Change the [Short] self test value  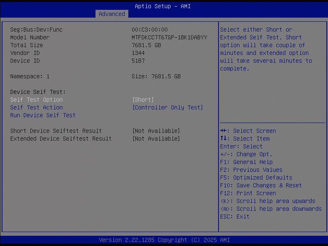point(143,100)
